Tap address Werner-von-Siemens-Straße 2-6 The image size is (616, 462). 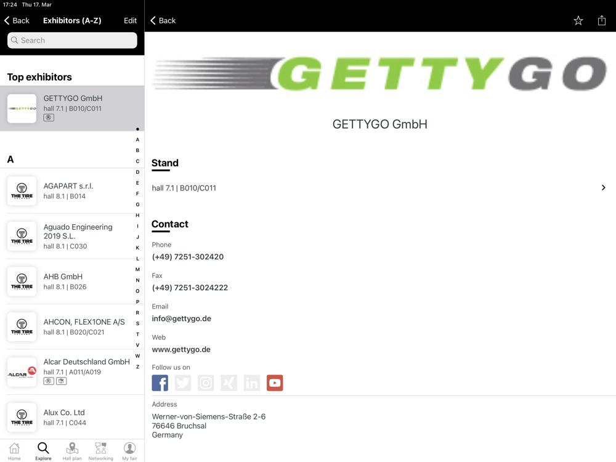click(209, 416)
